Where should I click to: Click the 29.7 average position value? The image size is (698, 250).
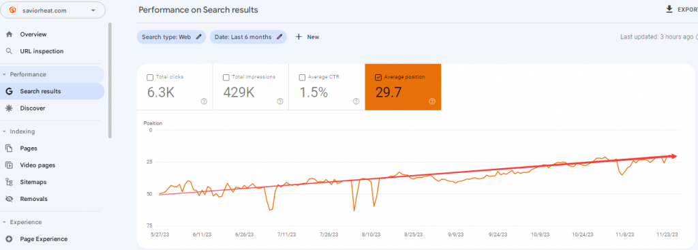pos(389,93)
